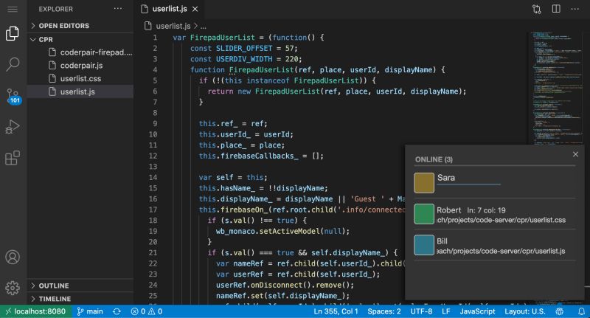This screenshot has width=590, height=318.
Task: Click Ln 355, Col 1 in status bar
Action: [x=336, y=311]
